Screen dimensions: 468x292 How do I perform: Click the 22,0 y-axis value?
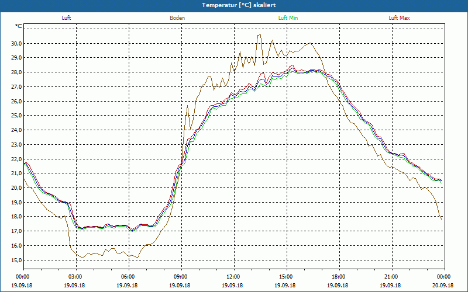16,159
